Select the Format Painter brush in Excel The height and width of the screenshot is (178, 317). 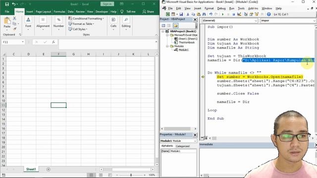(x=14, y=29)
